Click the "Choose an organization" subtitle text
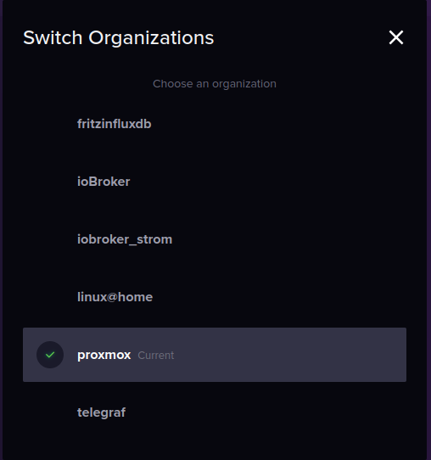 [x=215, y=84]
